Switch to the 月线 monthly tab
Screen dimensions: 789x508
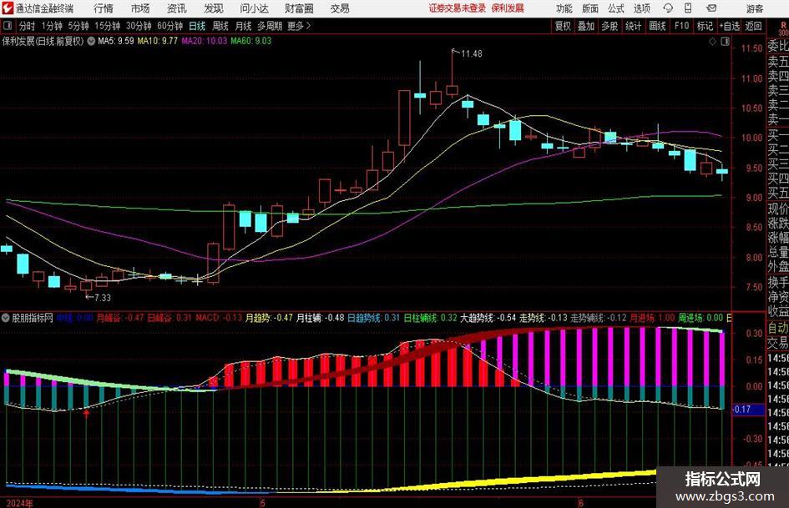click(244, 26)
